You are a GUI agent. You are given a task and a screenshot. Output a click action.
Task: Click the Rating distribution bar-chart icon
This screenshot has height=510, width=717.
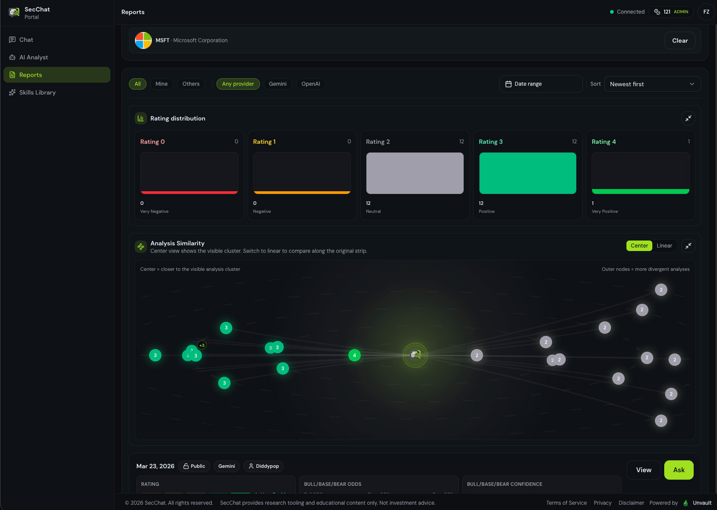(140, 118)
